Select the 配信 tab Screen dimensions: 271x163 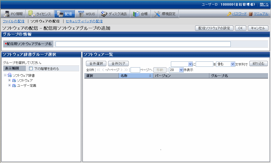click(x=65, y=14)
